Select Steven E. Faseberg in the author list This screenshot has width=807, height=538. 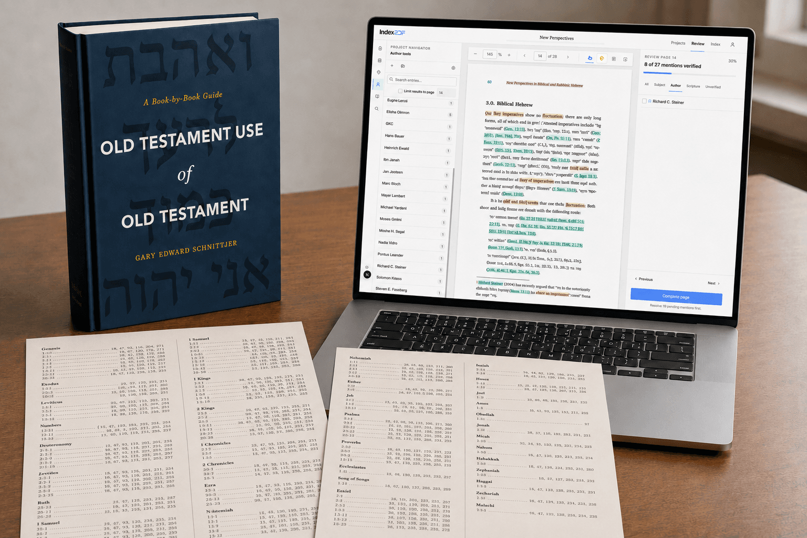coord(408,291)
